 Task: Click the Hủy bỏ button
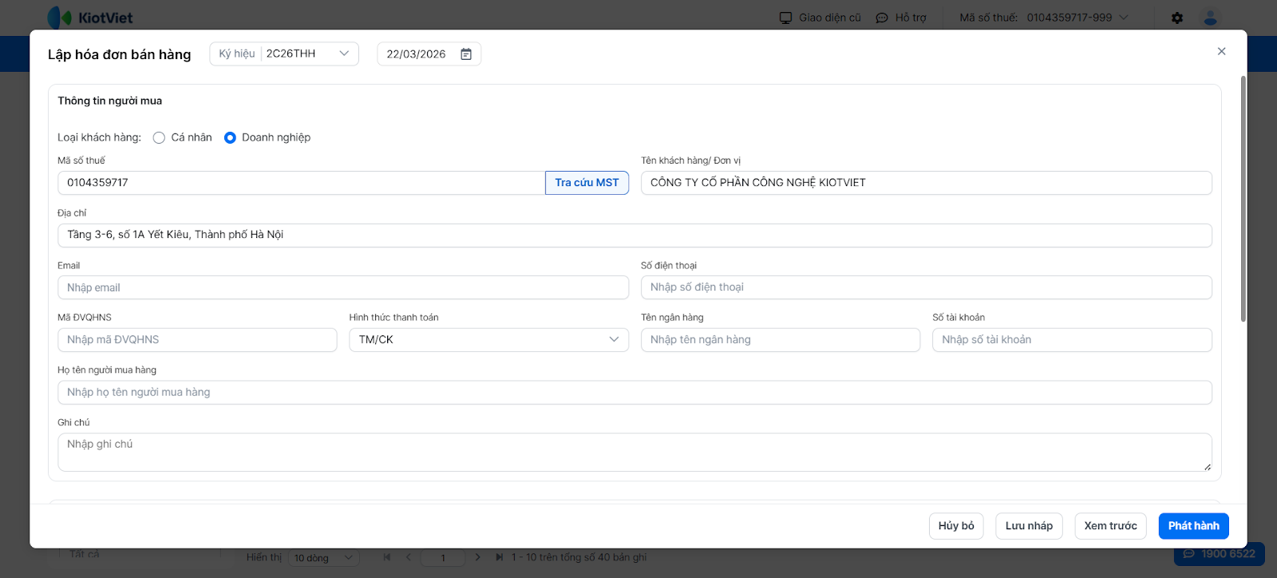[956, 526]
